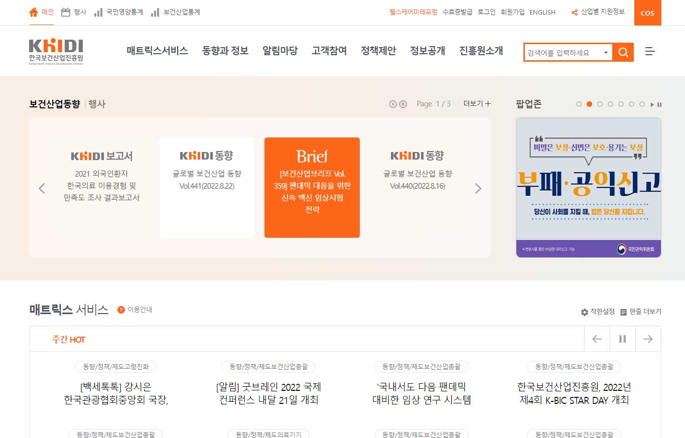
Task: Open the 부패·공익신고 popup banner
Action: tap(588, 187)
